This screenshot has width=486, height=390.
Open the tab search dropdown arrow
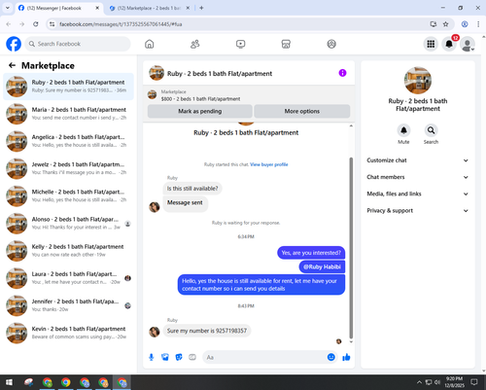(x=8, y=8)
